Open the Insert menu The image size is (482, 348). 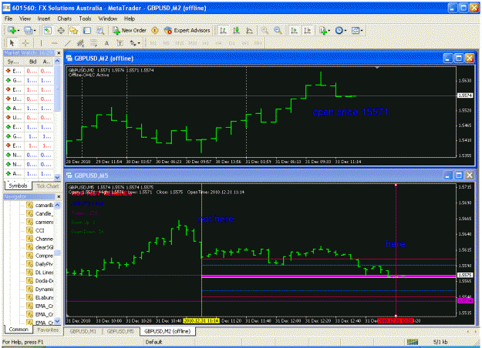tap(44, 18)
